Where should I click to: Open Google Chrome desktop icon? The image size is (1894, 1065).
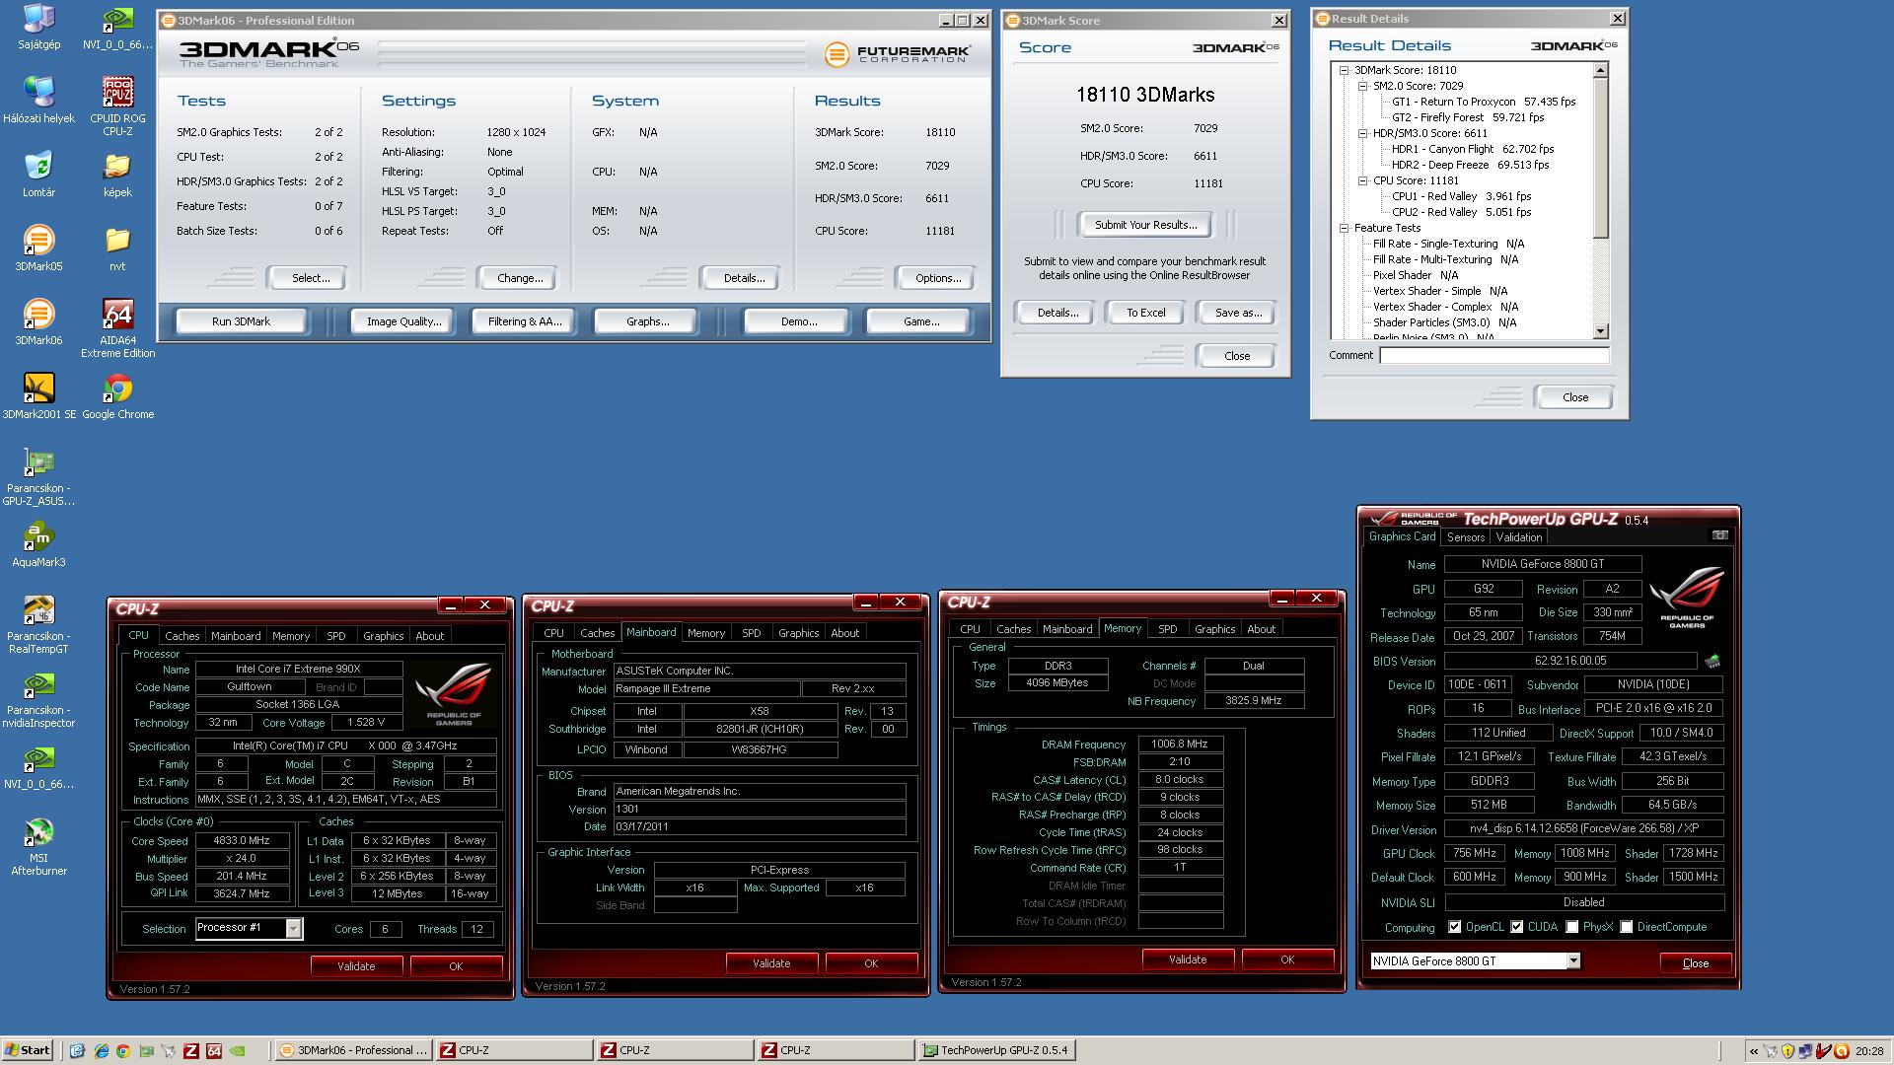pyautogui.click(x=117, y=390)
